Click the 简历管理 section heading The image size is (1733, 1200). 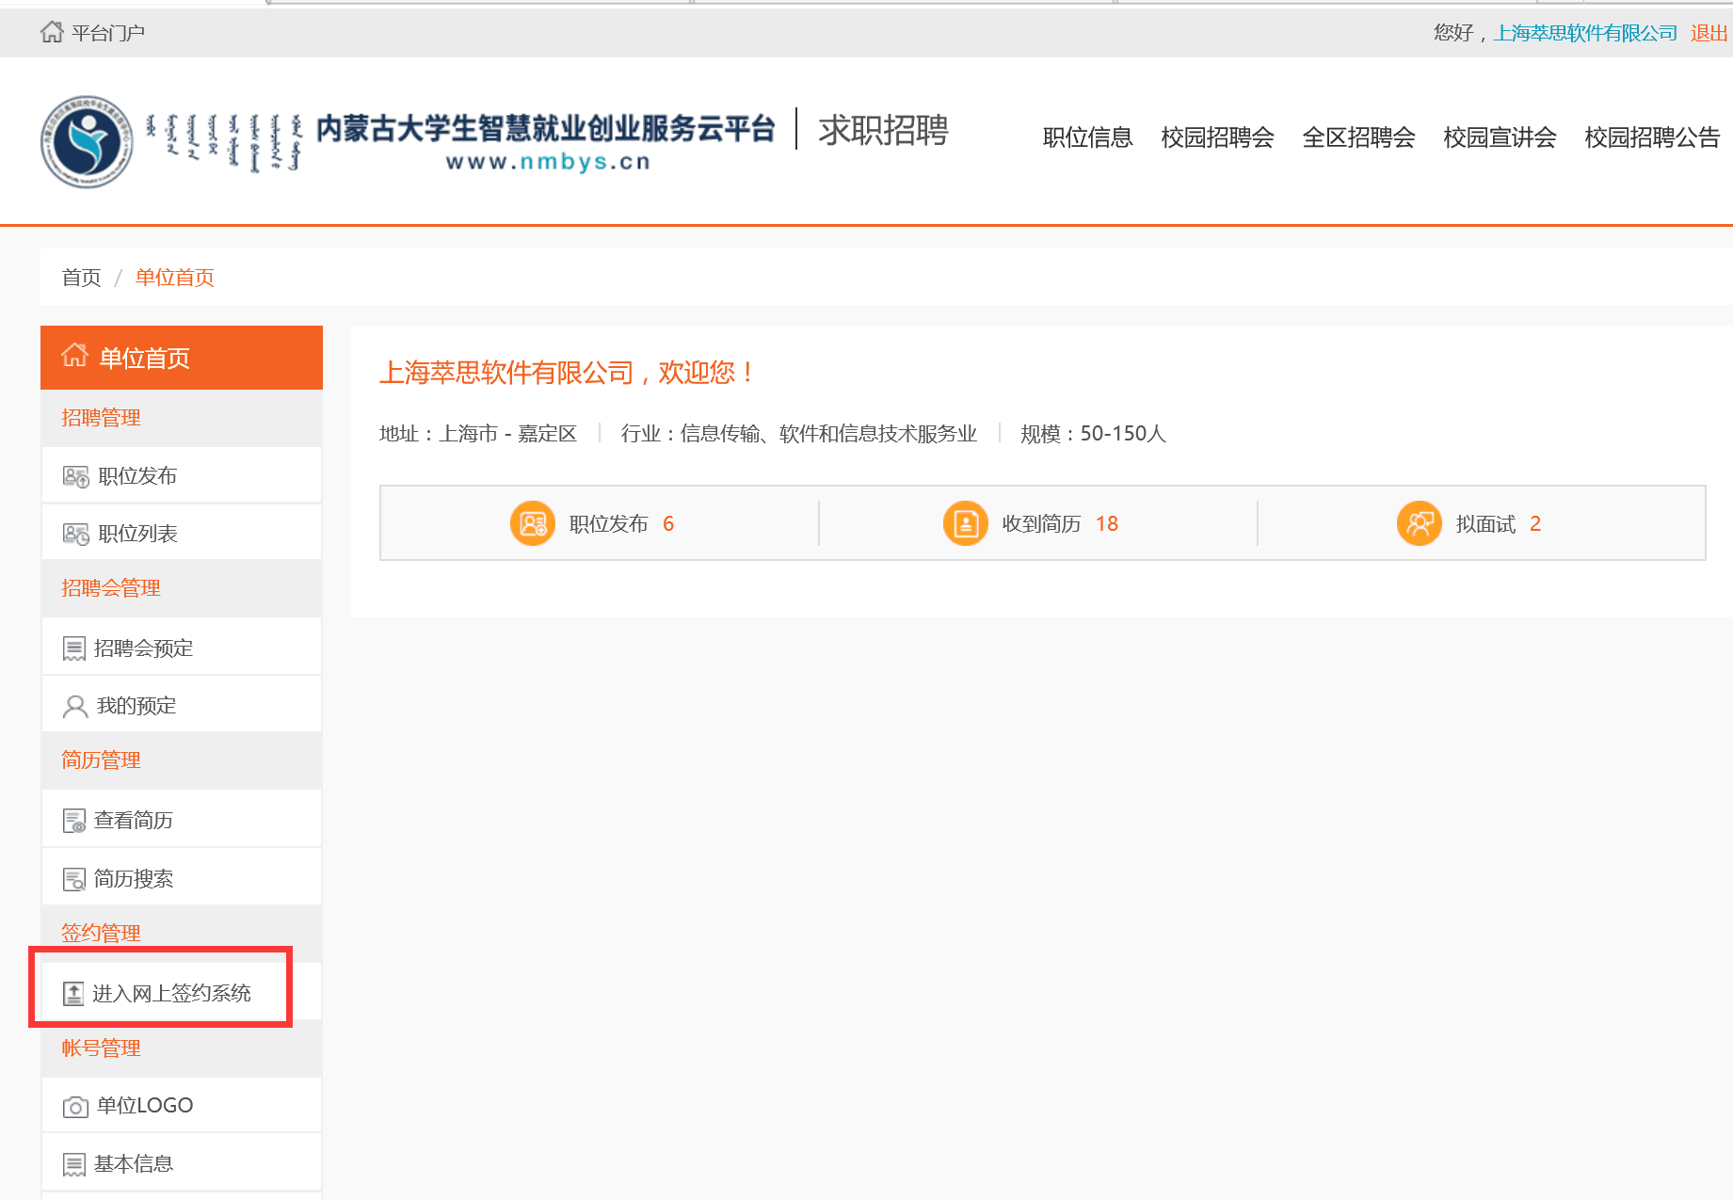(x=101, y=760)
